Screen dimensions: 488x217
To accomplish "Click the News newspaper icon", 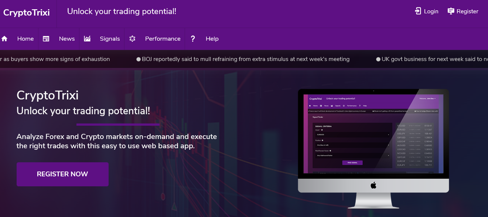I will 46,39.
